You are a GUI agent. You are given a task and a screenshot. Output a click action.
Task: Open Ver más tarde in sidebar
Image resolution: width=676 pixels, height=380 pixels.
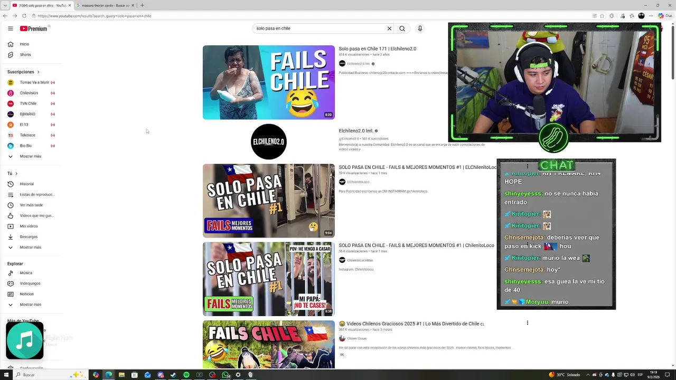pos(31,205)
